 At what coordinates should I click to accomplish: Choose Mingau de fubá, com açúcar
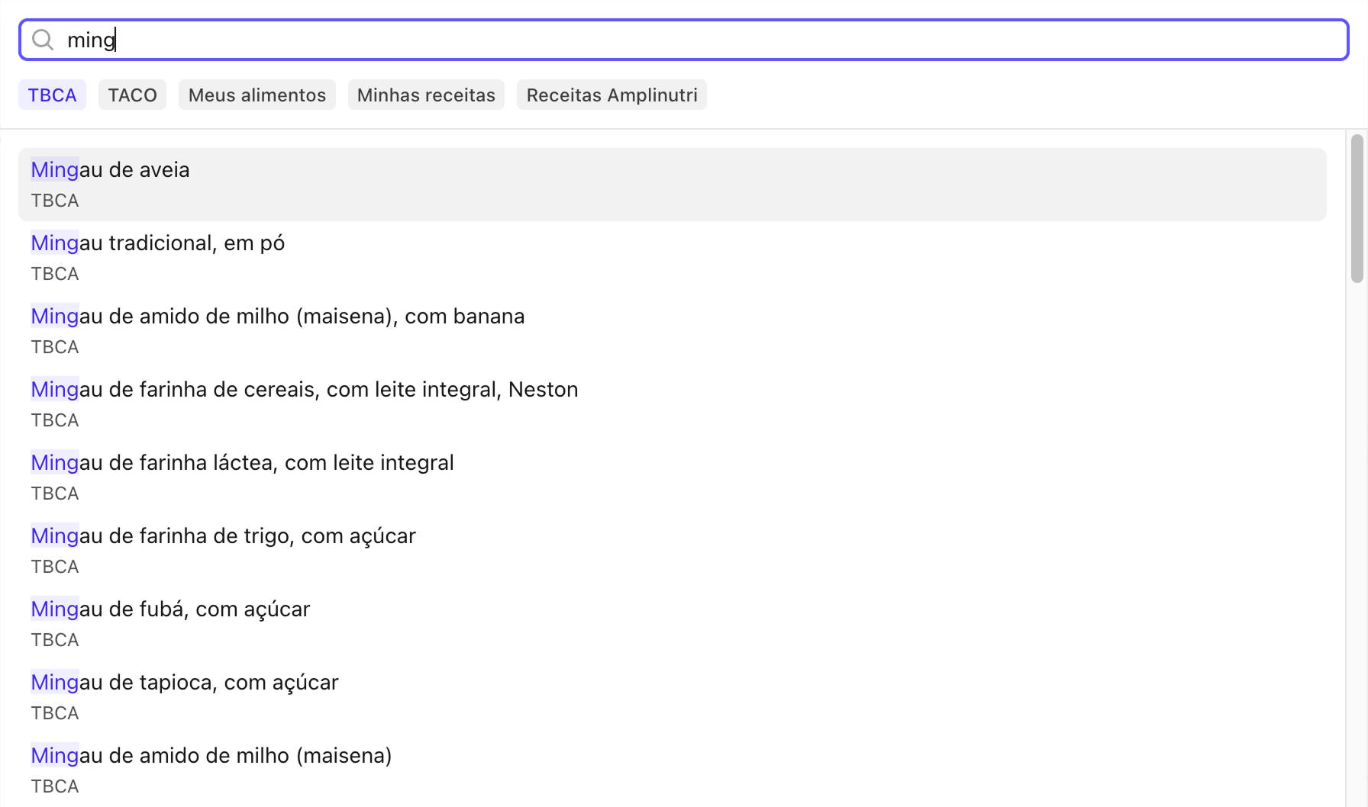pyautogui.click(x=672, y=624)
